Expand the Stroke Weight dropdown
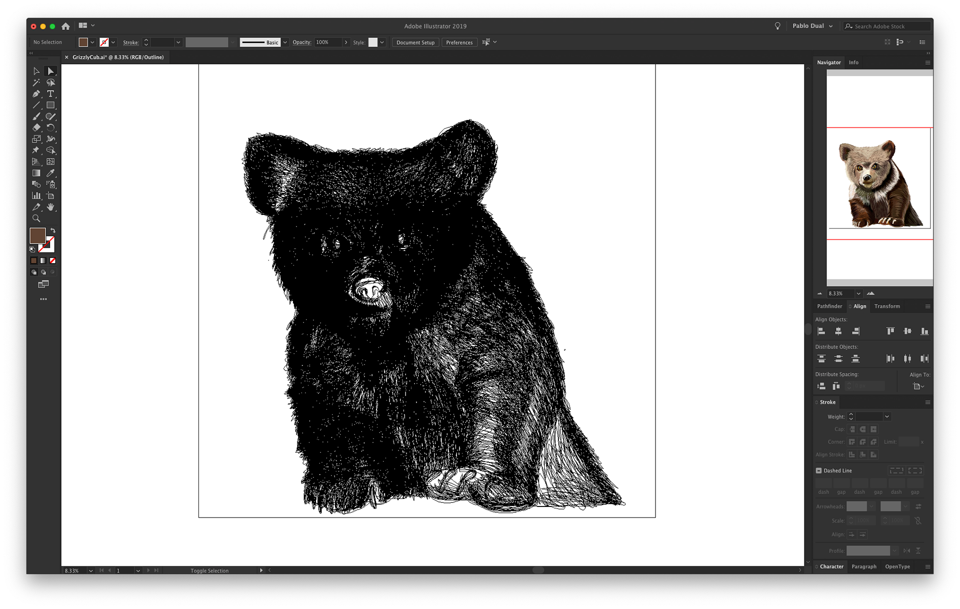This screenshot has height=609, width=960. pyautogui.click(x=887, y=416)
